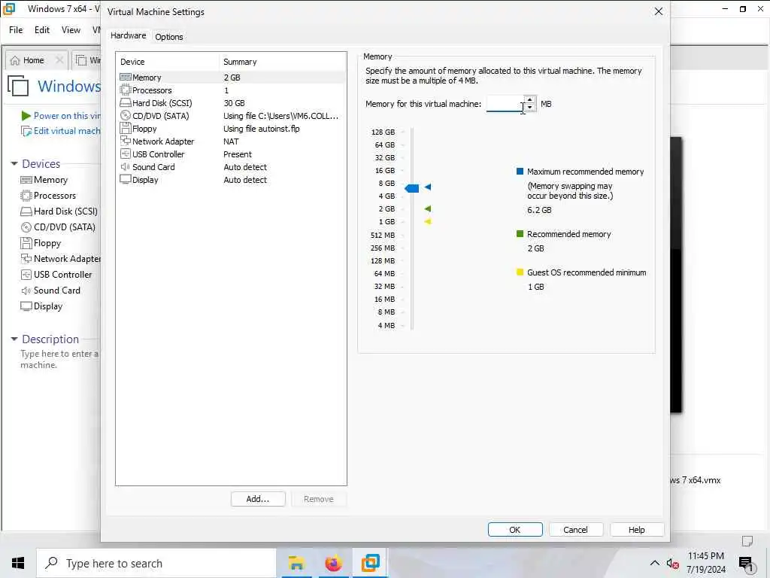This screenshot has width=770, height=578.
Task: Click 4 MB slider label
Action: click(x=386, y=325)
